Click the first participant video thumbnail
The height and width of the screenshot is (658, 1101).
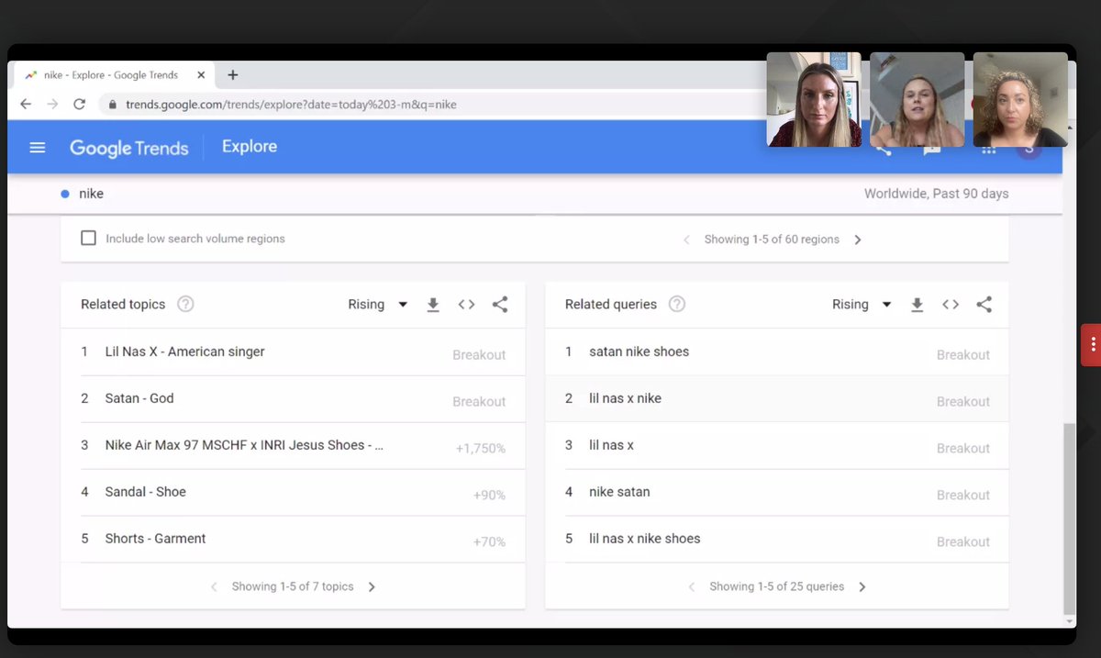[x=814, y=99]
